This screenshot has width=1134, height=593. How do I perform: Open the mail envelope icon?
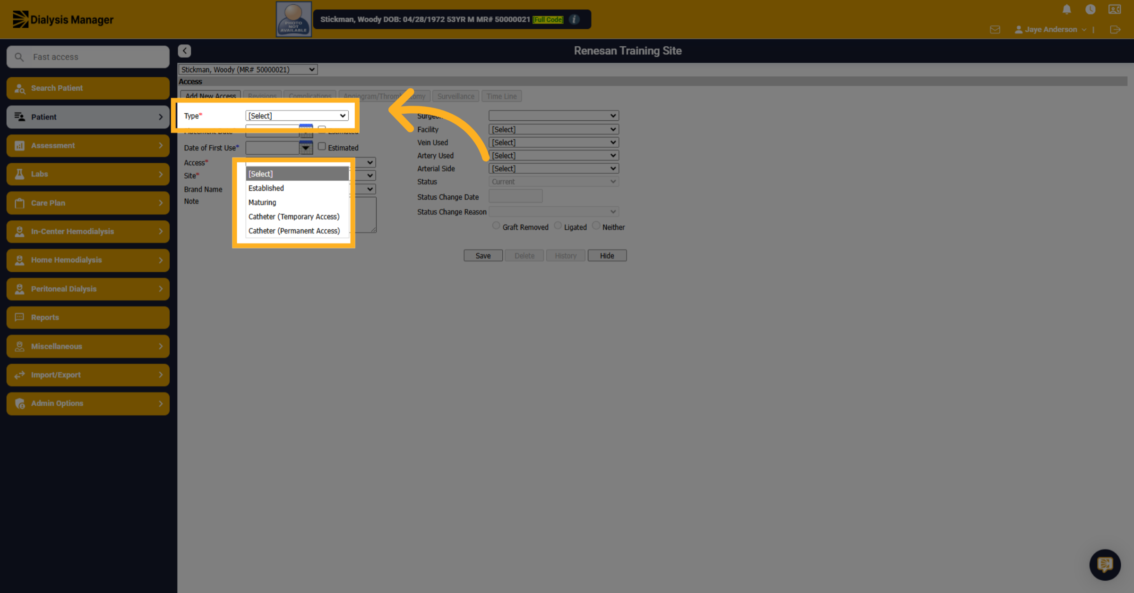995,30
